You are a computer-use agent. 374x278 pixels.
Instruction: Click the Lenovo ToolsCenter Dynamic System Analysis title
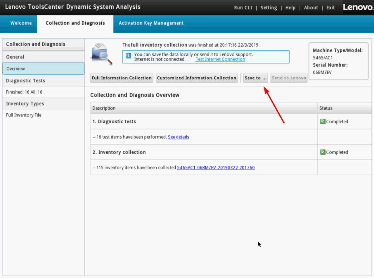(73, 7)
